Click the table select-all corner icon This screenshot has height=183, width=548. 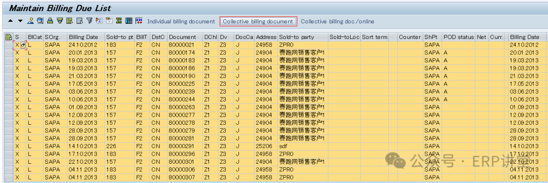tap(9, 37)
